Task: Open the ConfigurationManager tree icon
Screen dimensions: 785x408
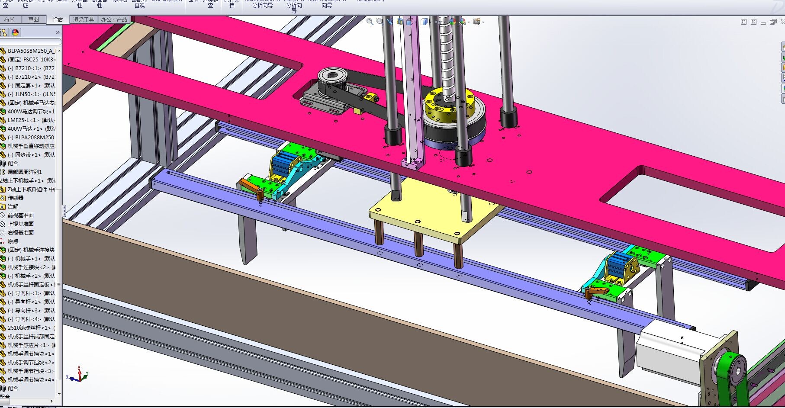Action: [3, 32]
